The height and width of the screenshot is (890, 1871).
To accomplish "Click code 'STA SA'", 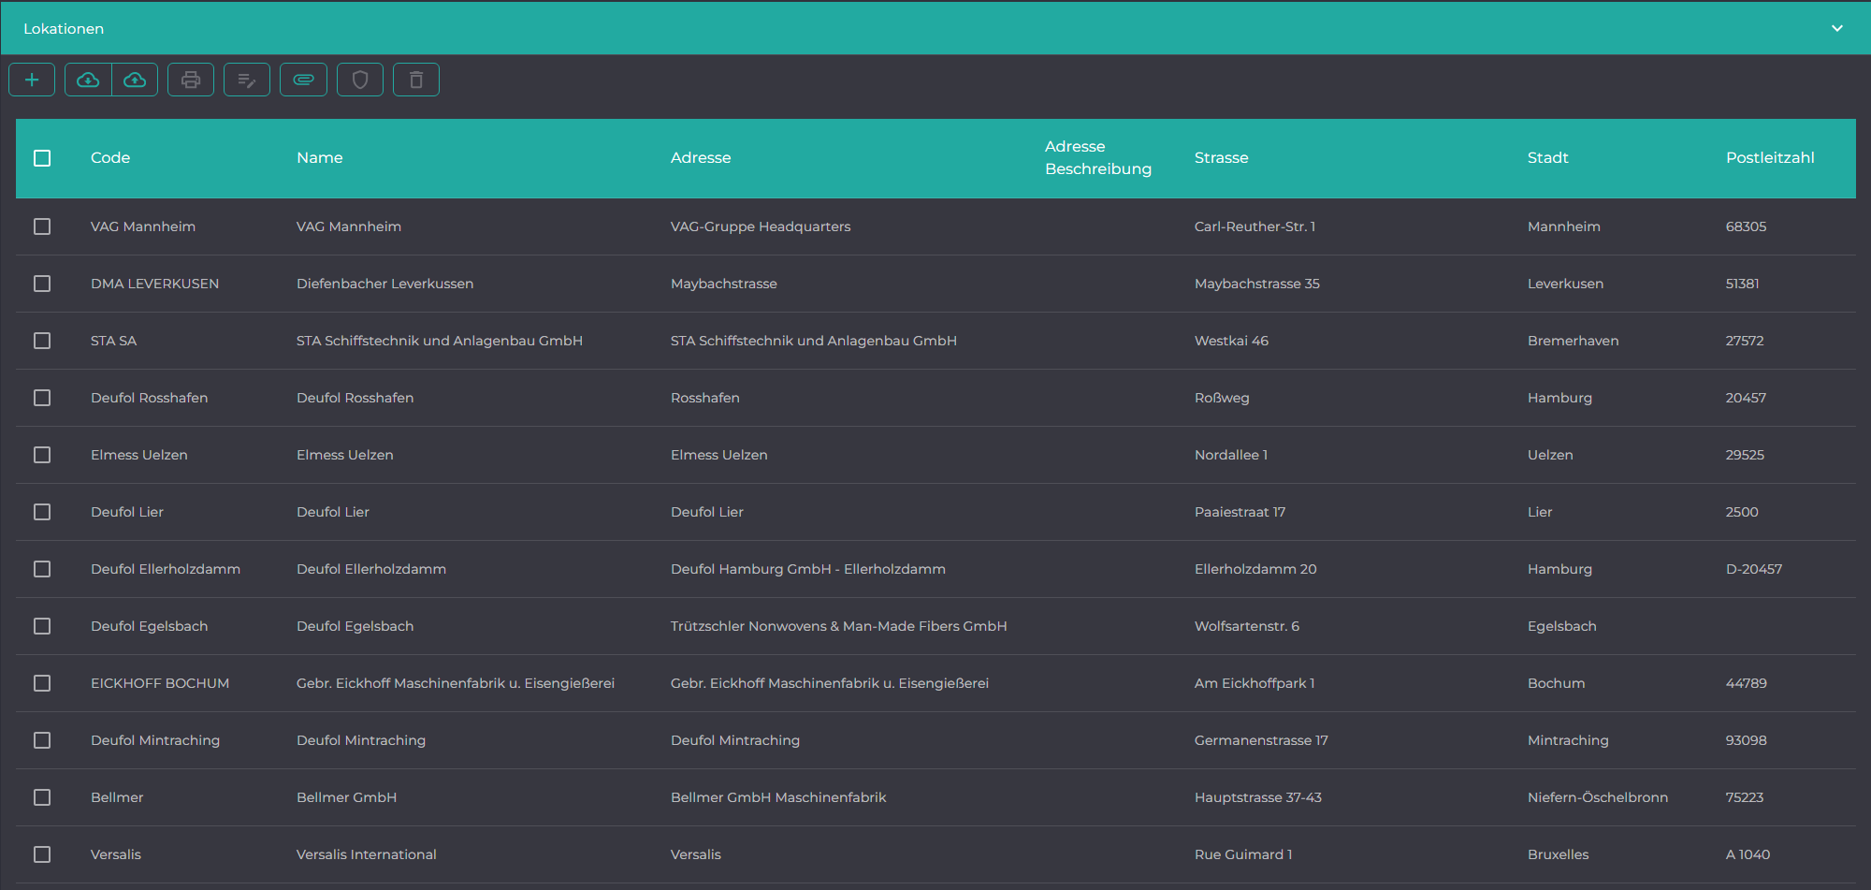I will point(114,341).
